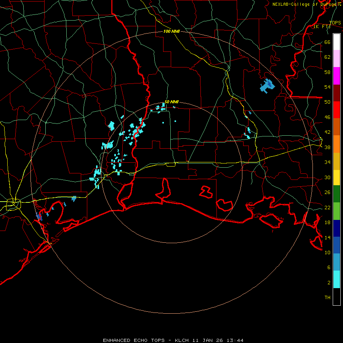The height and width of the screenshot is (343, 343).
Task: Click the 100 NMI range ring label
Action: [171, 31]
